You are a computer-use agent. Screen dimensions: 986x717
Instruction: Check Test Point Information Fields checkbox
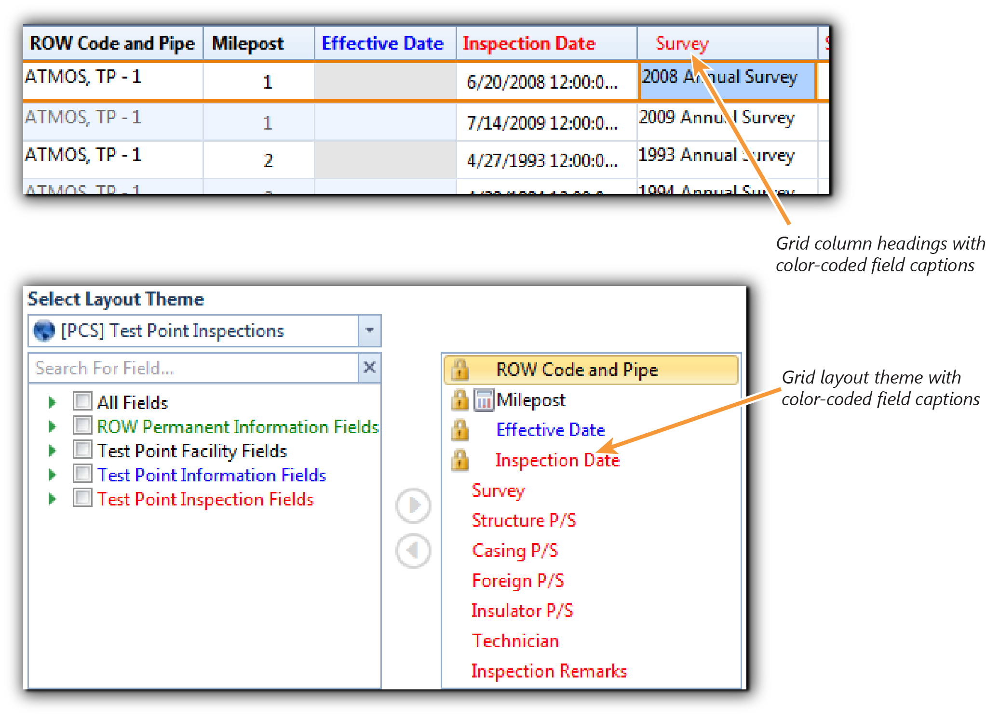click(82, 473)
